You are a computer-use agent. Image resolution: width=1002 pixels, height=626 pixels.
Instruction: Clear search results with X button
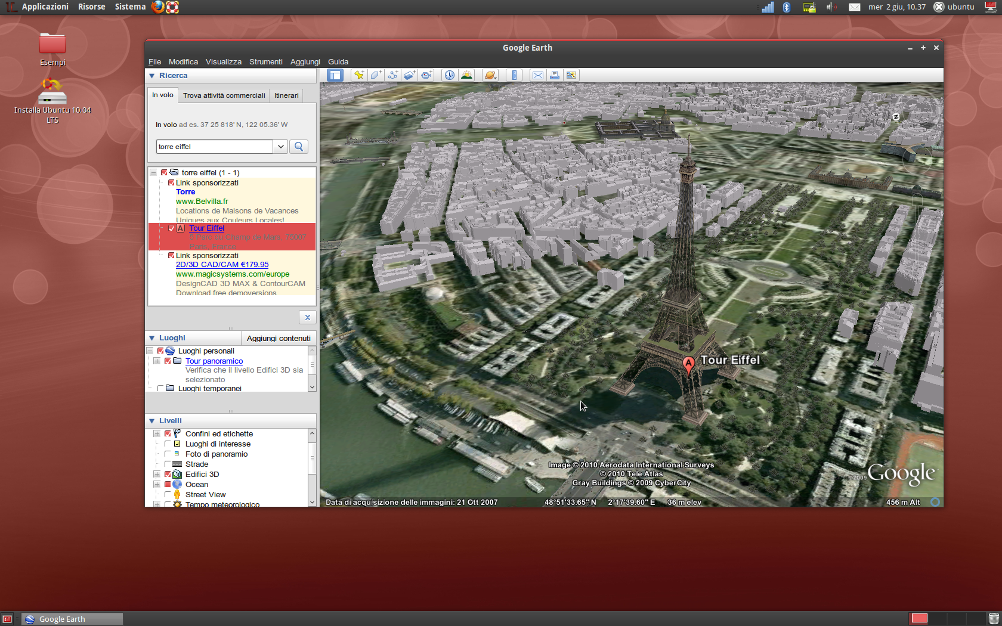tap(307, 317)
